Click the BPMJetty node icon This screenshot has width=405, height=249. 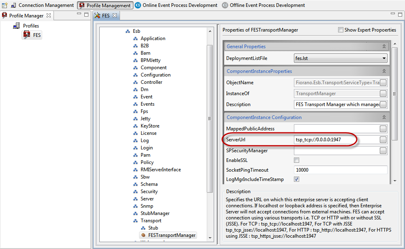(x=135, y=60)
